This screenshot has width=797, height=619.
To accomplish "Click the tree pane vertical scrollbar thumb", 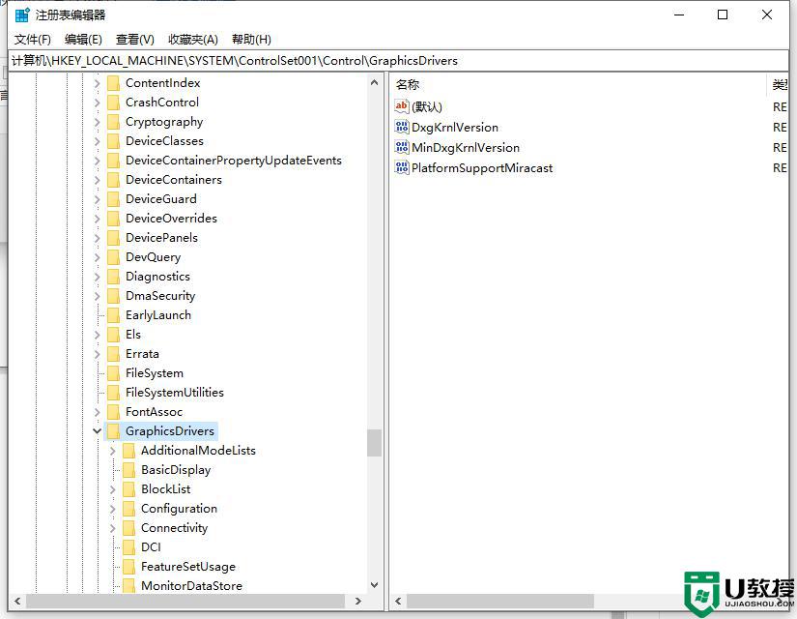I will click(375, 443).
